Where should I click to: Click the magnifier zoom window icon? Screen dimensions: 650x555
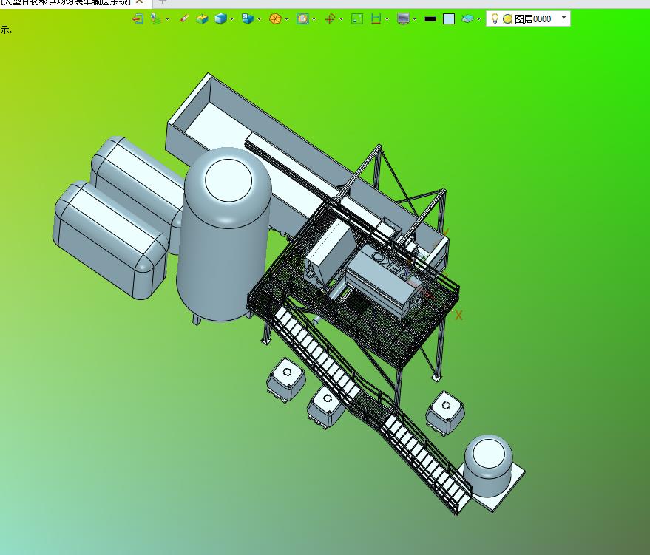302,18
